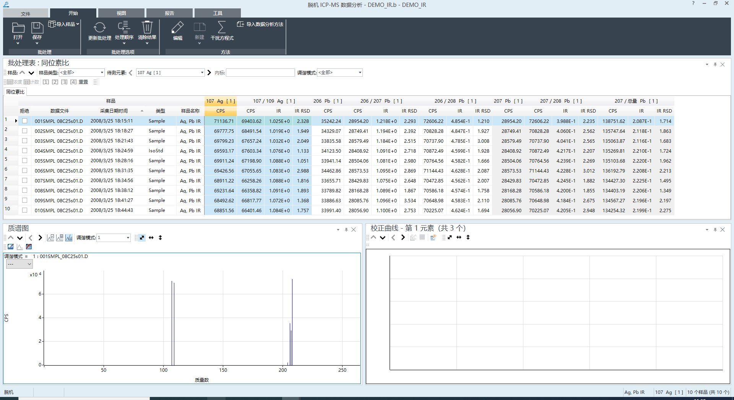Go to next sample in batch table
Screen dimensions: 734x400
31,73
